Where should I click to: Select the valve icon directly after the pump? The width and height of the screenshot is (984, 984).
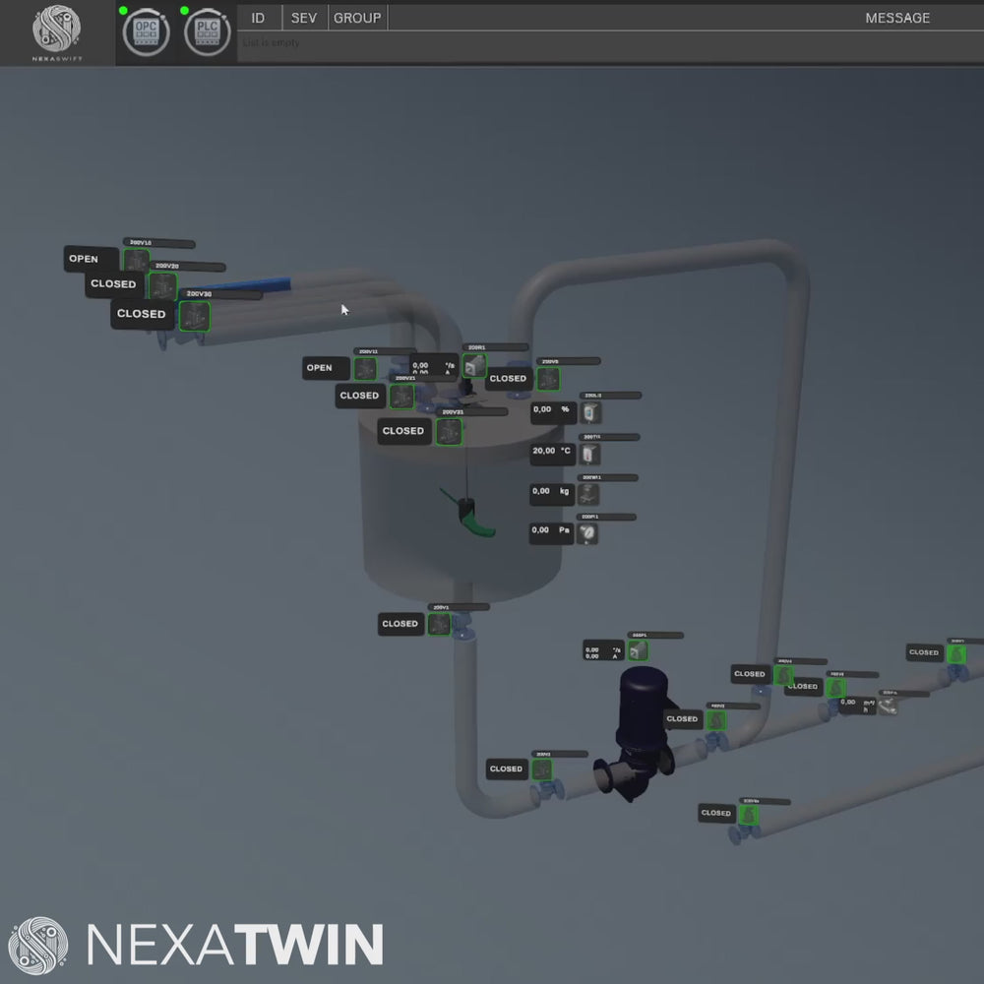coord(716,720)
